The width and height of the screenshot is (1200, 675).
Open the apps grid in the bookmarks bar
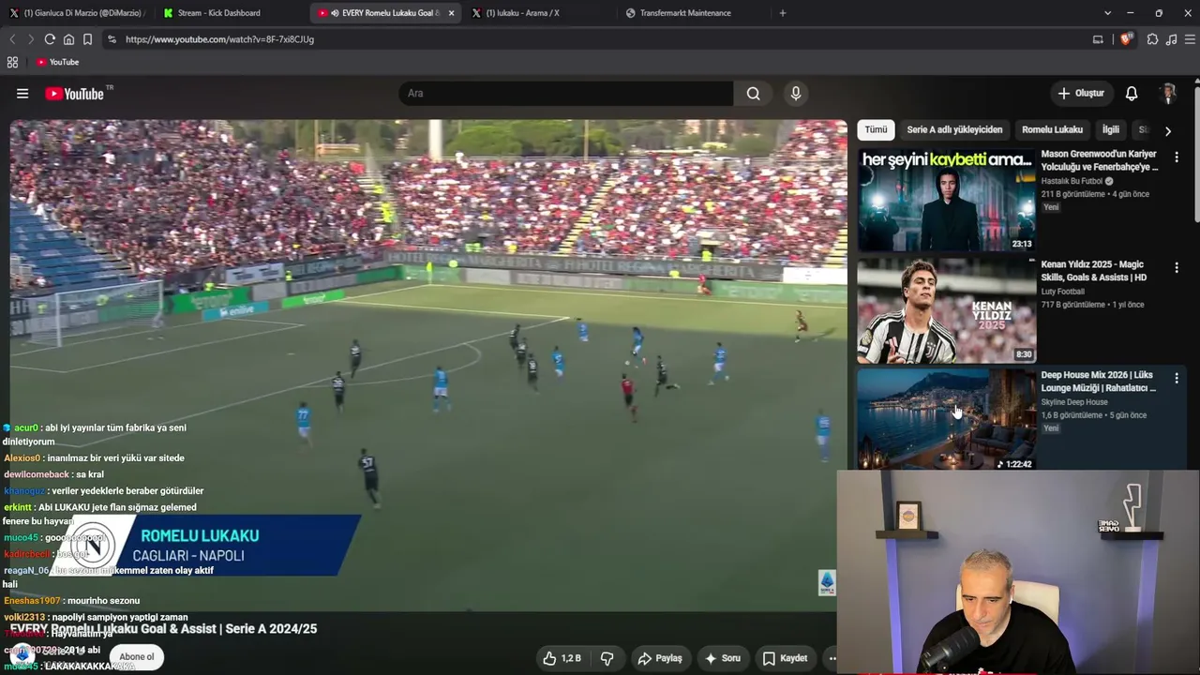pos(12,62)
